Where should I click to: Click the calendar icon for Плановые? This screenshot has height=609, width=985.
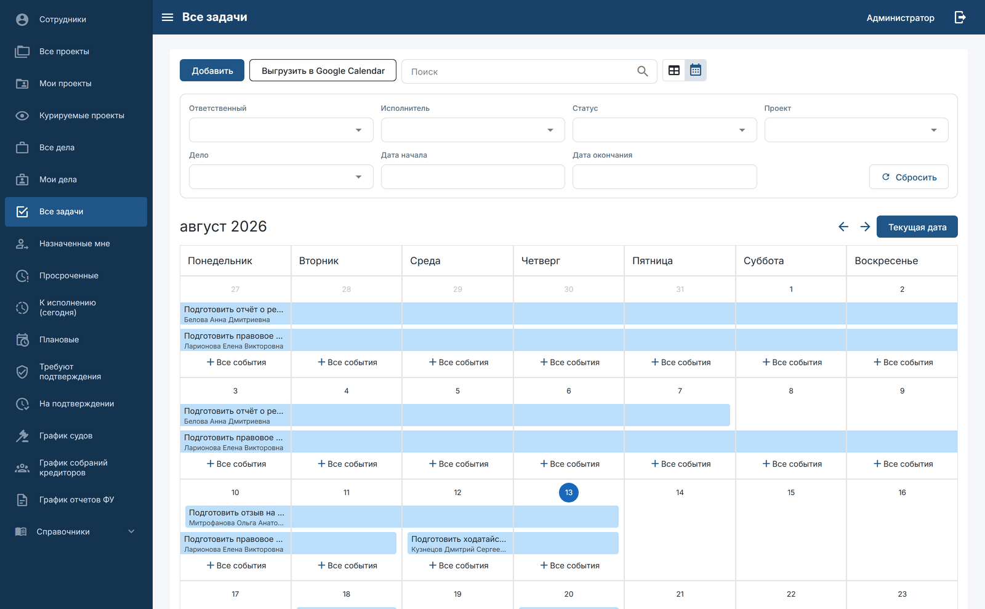(x=22, y=340)
